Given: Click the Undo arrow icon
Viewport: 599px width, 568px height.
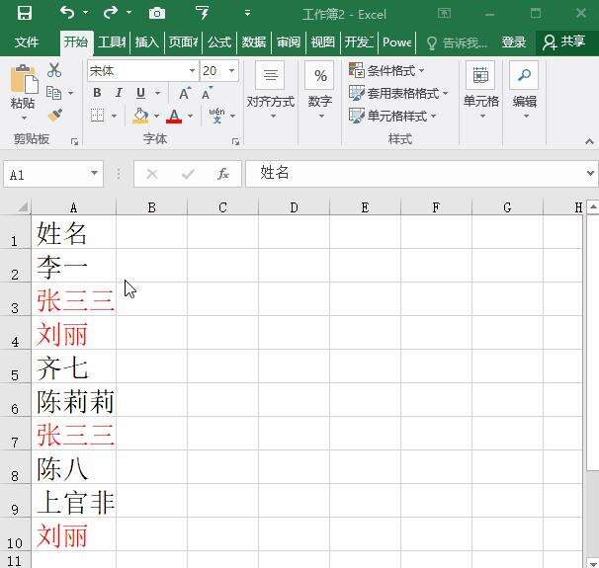Looking at the screenshot, I should [67, 13].
